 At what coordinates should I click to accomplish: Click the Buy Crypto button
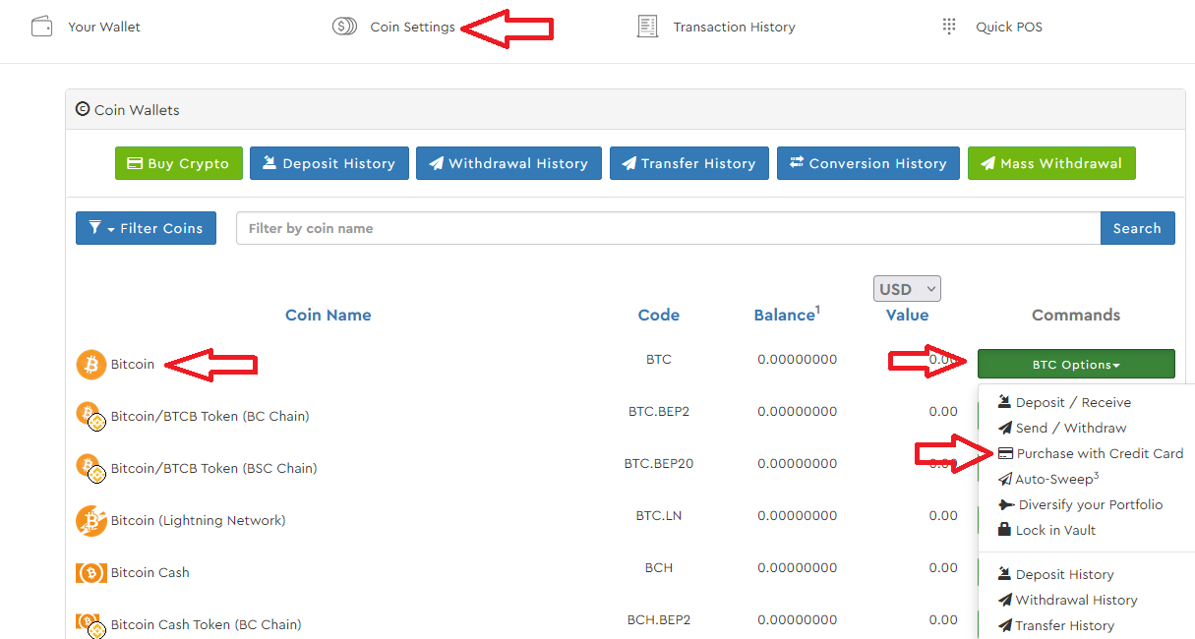click(x=177, y=163)
